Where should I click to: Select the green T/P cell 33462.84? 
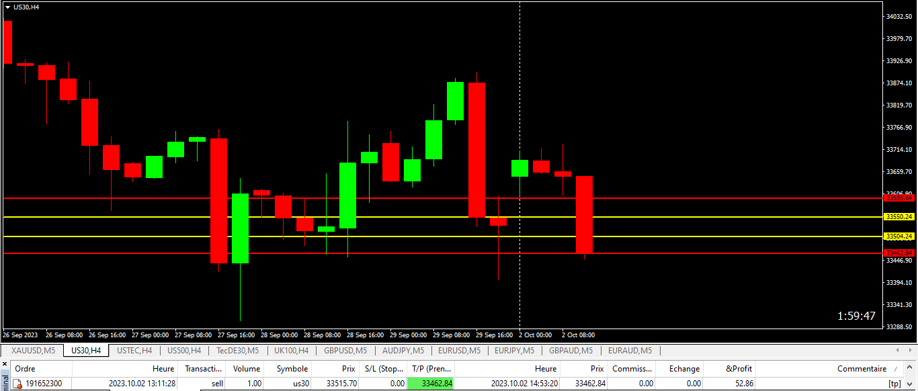[x=431, y=384]
